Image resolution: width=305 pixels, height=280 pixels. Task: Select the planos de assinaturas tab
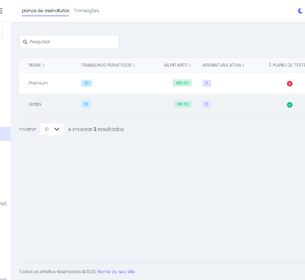click(45, 11)
